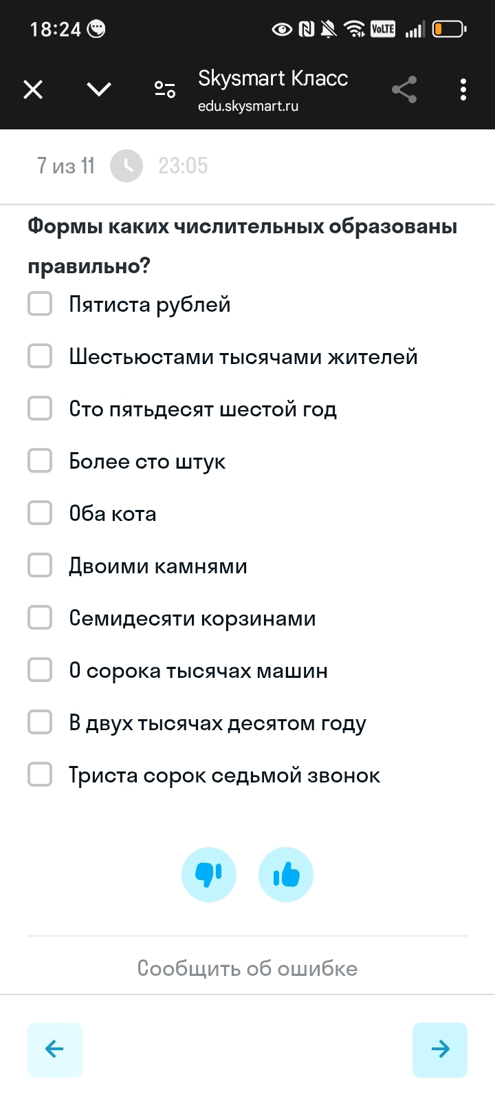Viewport: 495px width, 1108px height.
Task: Tap the timer clock icon
Action: coord(126,166)
